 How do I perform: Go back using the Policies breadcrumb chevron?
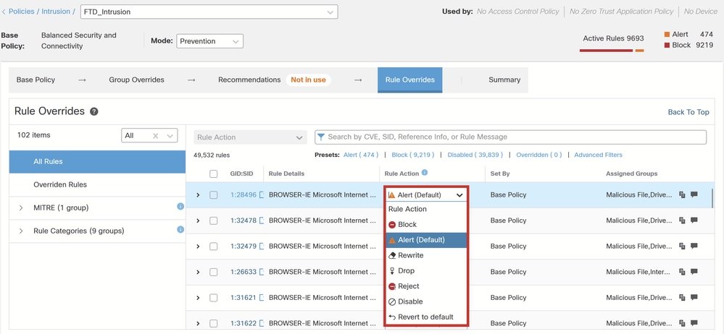(x=4, y=12)
